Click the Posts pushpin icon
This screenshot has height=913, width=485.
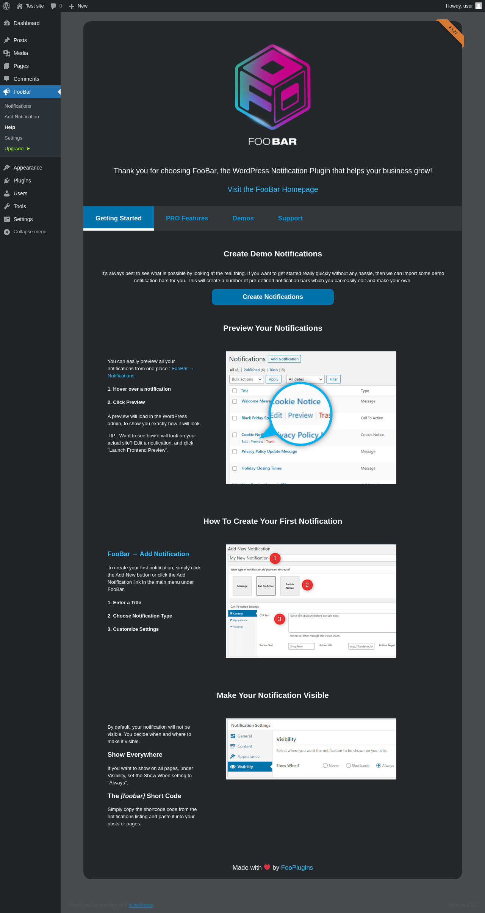click(7, 40)
